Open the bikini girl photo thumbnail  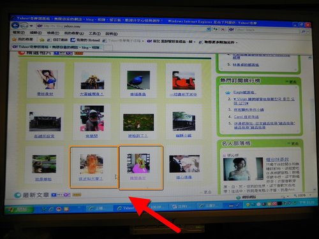tap(47, 79)
